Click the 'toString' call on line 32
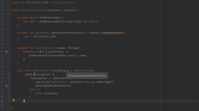199x111 pixels. 103,82
